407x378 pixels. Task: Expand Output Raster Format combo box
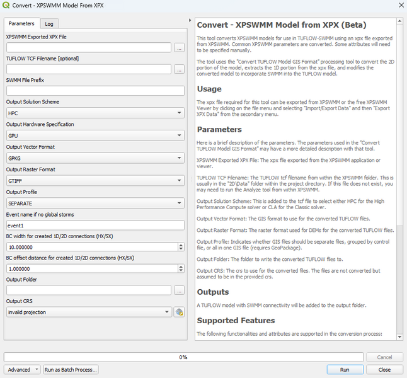[95, 180]
